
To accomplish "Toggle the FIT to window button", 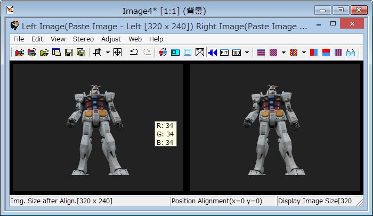I will click(224, 53).
